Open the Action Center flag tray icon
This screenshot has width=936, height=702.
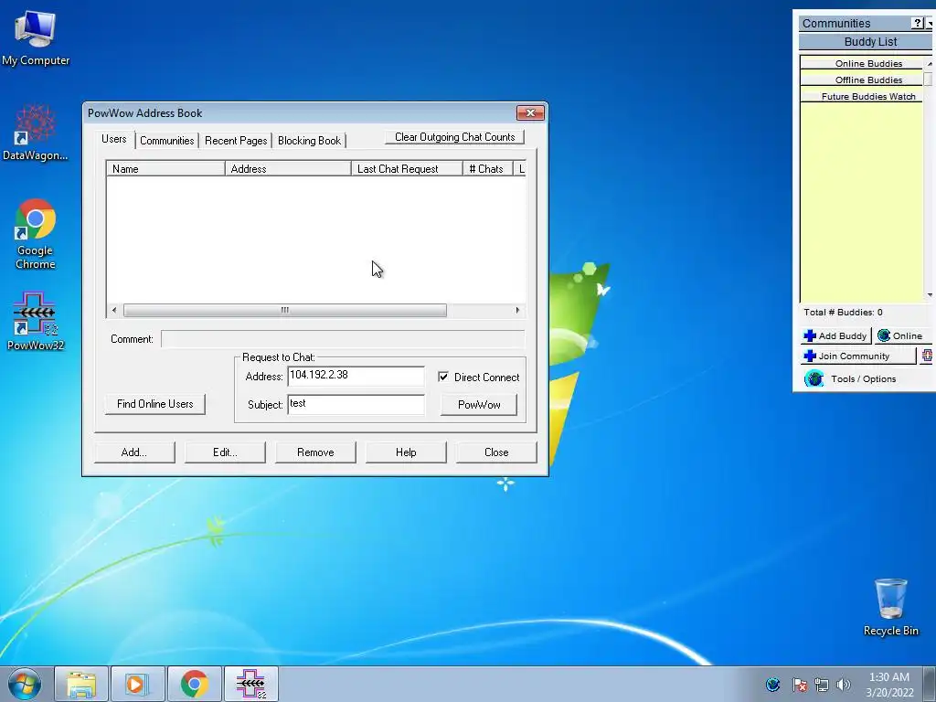(x=799, y=685)
